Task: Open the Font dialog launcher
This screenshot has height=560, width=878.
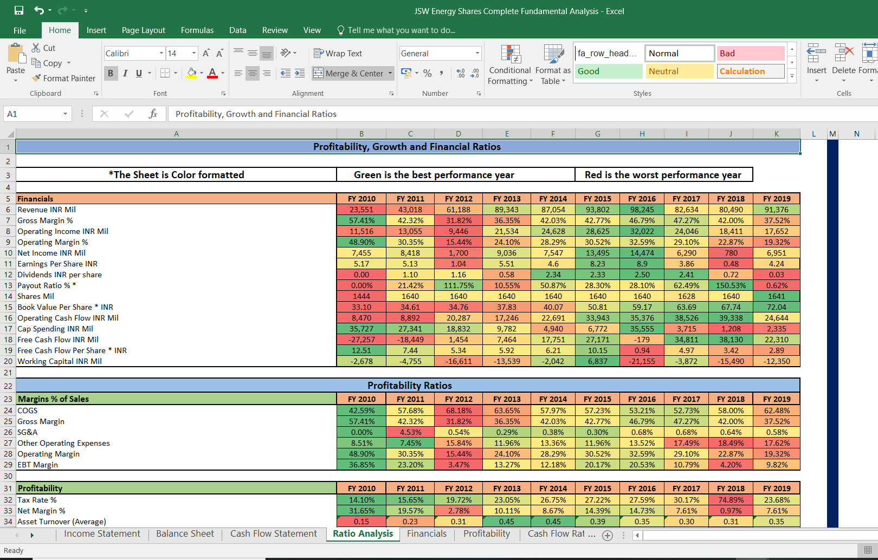Action: pos(223,94)
